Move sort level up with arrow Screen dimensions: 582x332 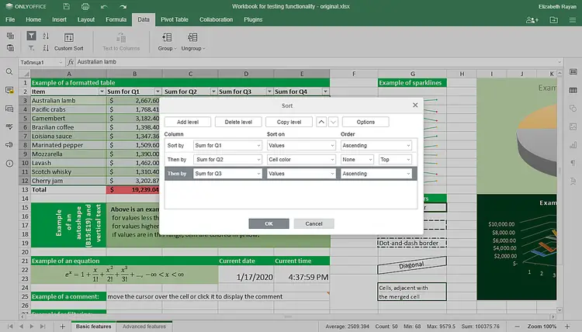[x=321, y=122]
